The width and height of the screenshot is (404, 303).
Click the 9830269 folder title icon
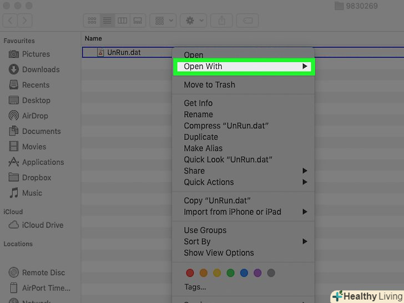[339, 6]
